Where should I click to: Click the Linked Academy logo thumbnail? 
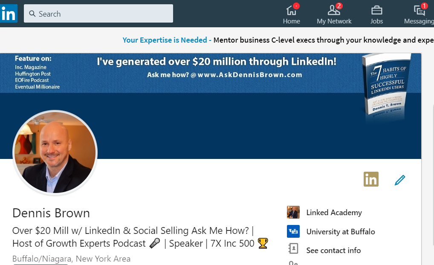point(293,212)
